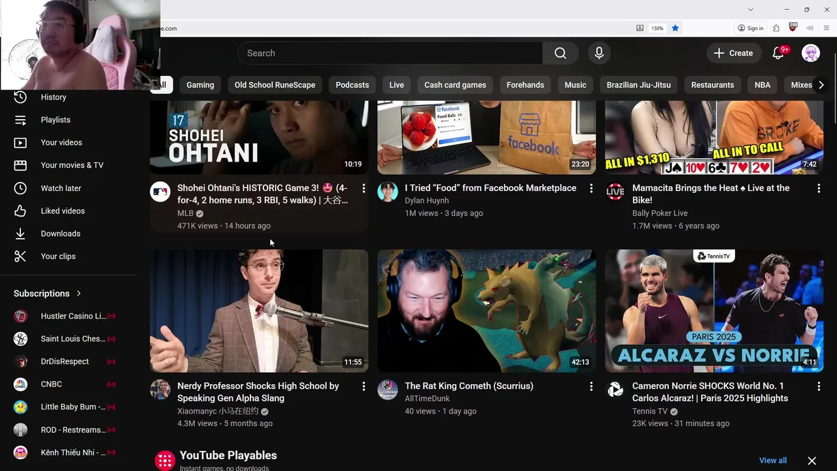
Task: Select the Podcasts chip
Action: (x=352, y=85)
